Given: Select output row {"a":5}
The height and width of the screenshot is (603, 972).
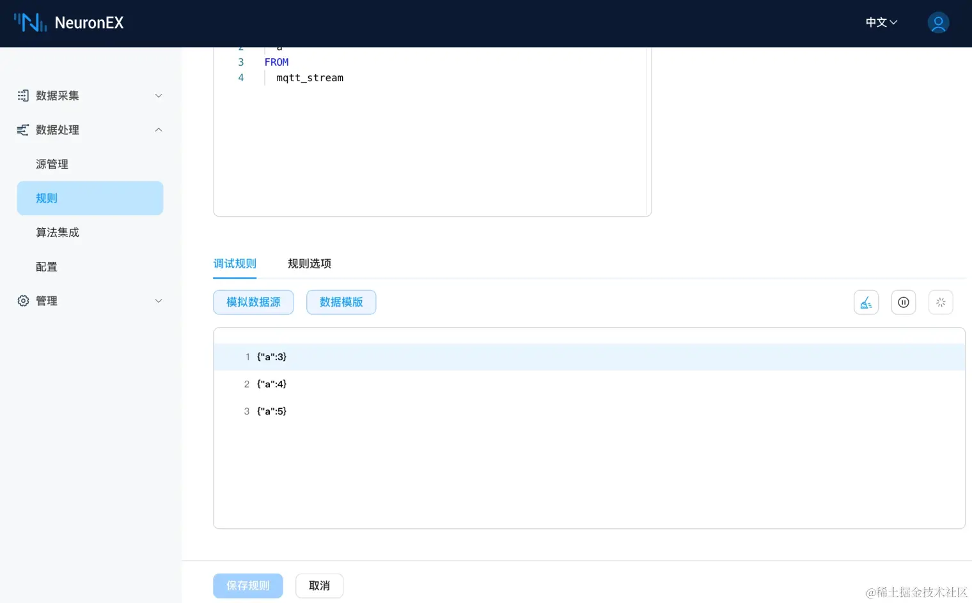Looking at the screenshot, I should (x=589, y=411).
